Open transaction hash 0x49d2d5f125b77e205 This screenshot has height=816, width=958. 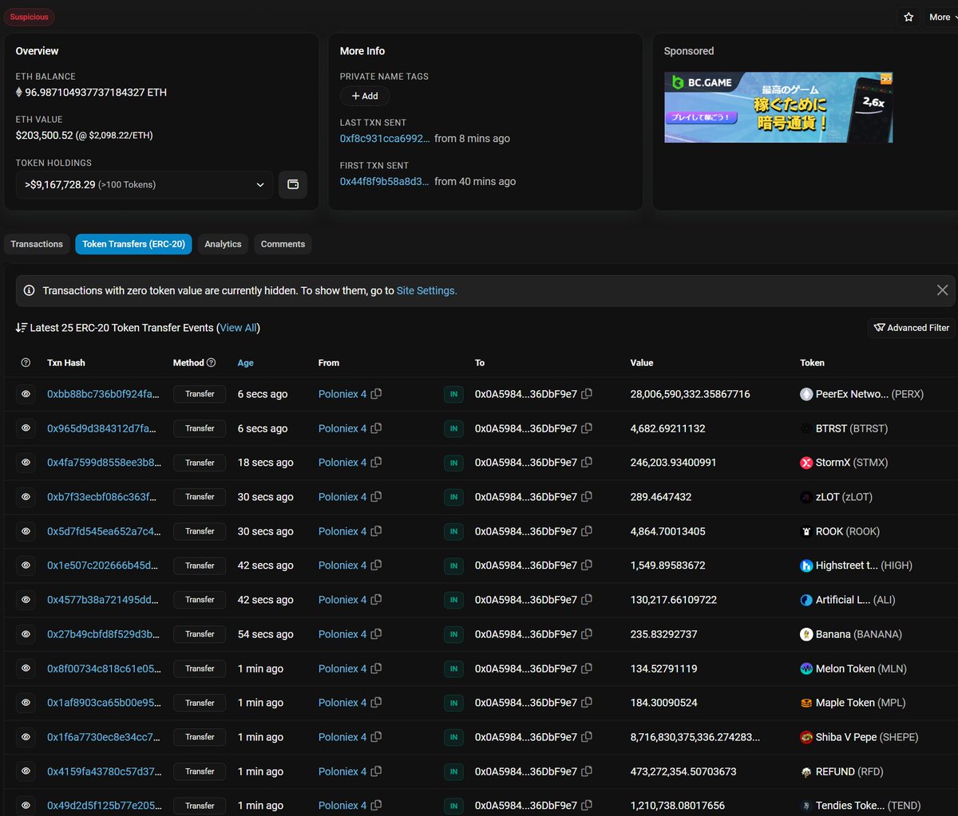(104, 806)
